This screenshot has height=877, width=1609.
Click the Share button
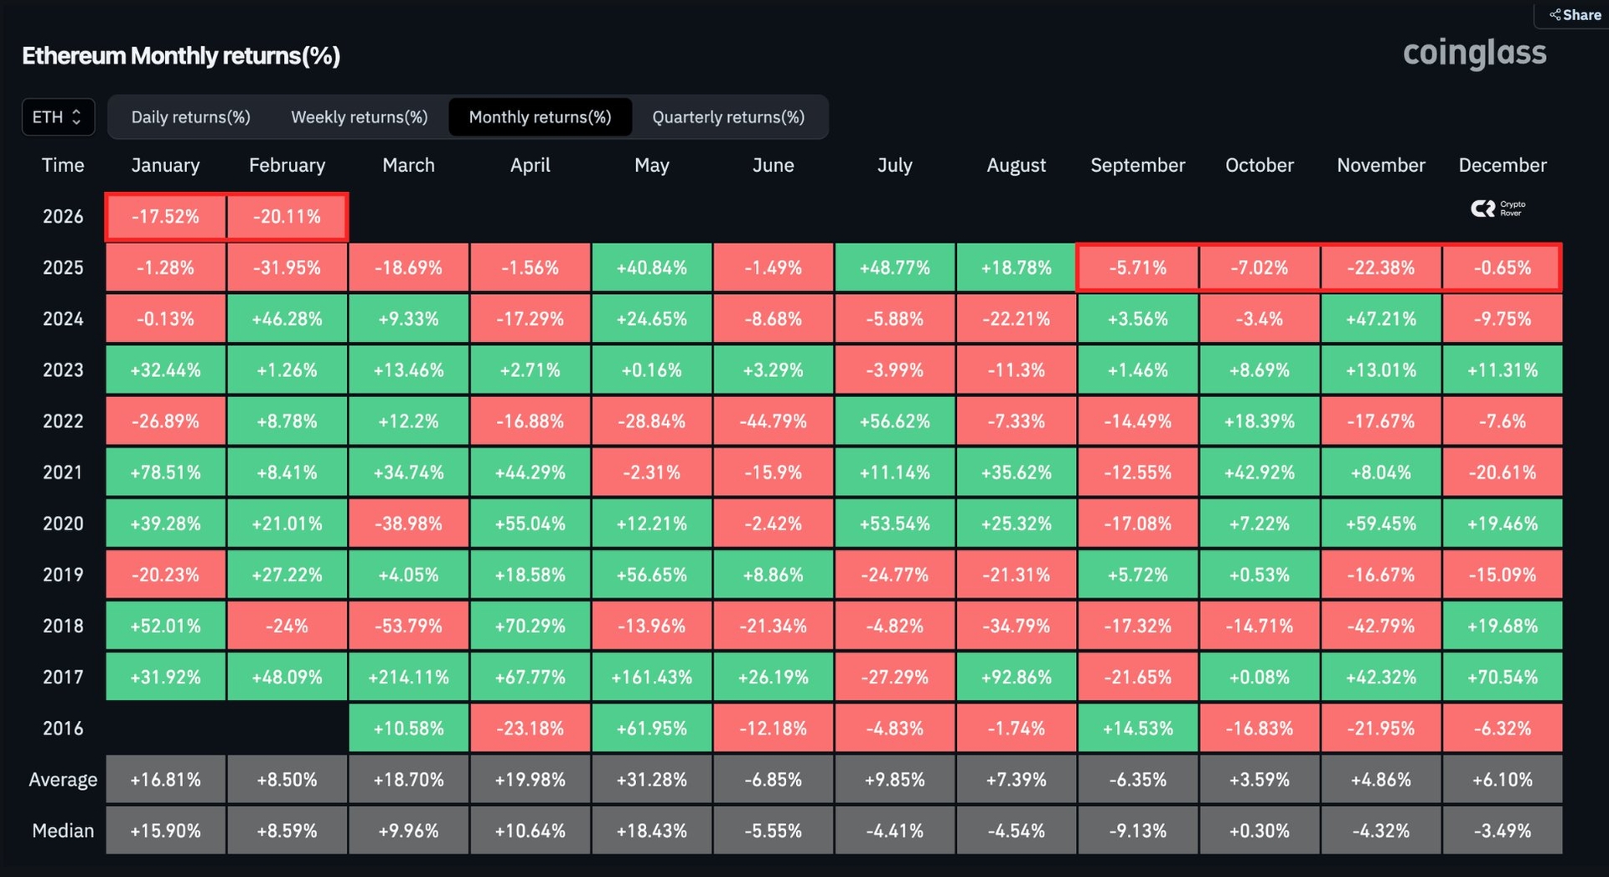1575,15
